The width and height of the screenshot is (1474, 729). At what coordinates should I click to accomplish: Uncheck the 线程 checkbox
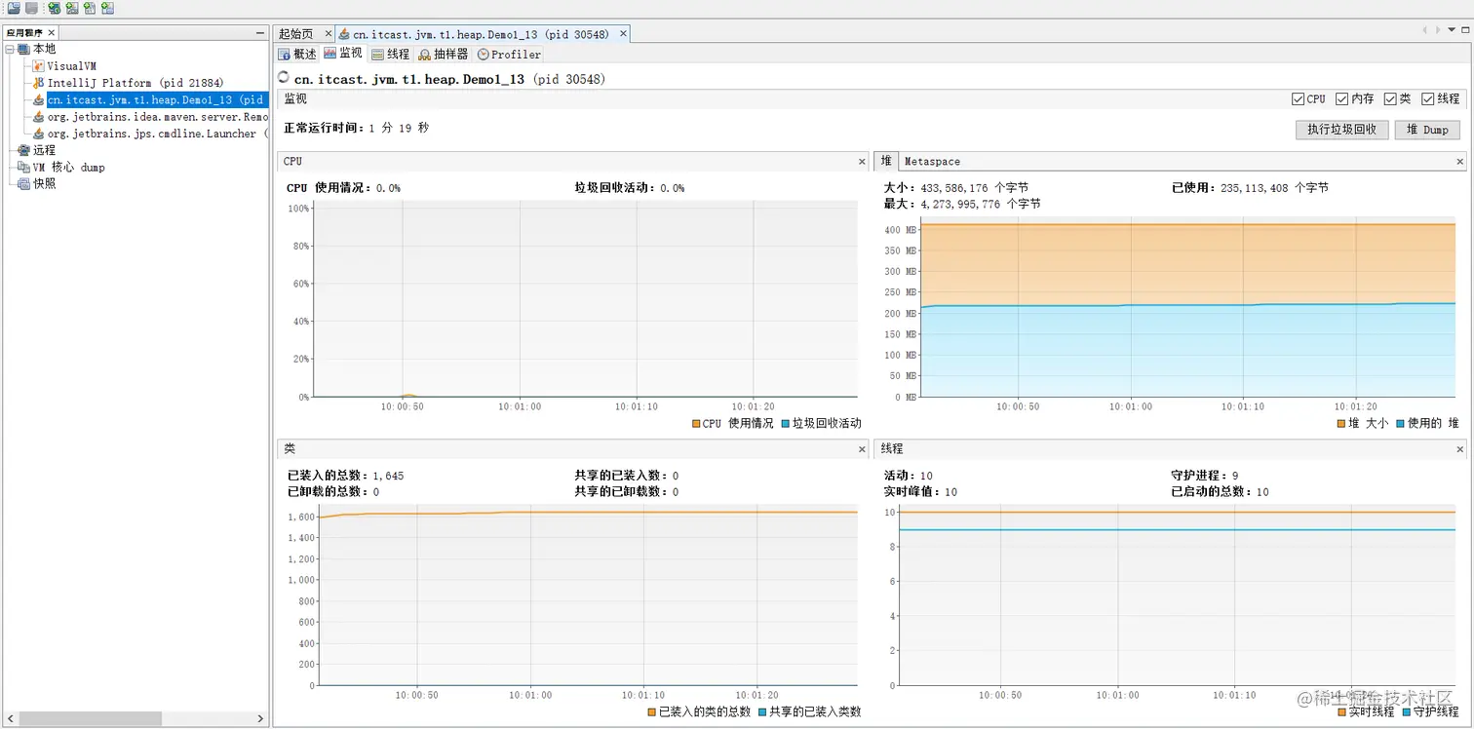(x=1428, y=98)
